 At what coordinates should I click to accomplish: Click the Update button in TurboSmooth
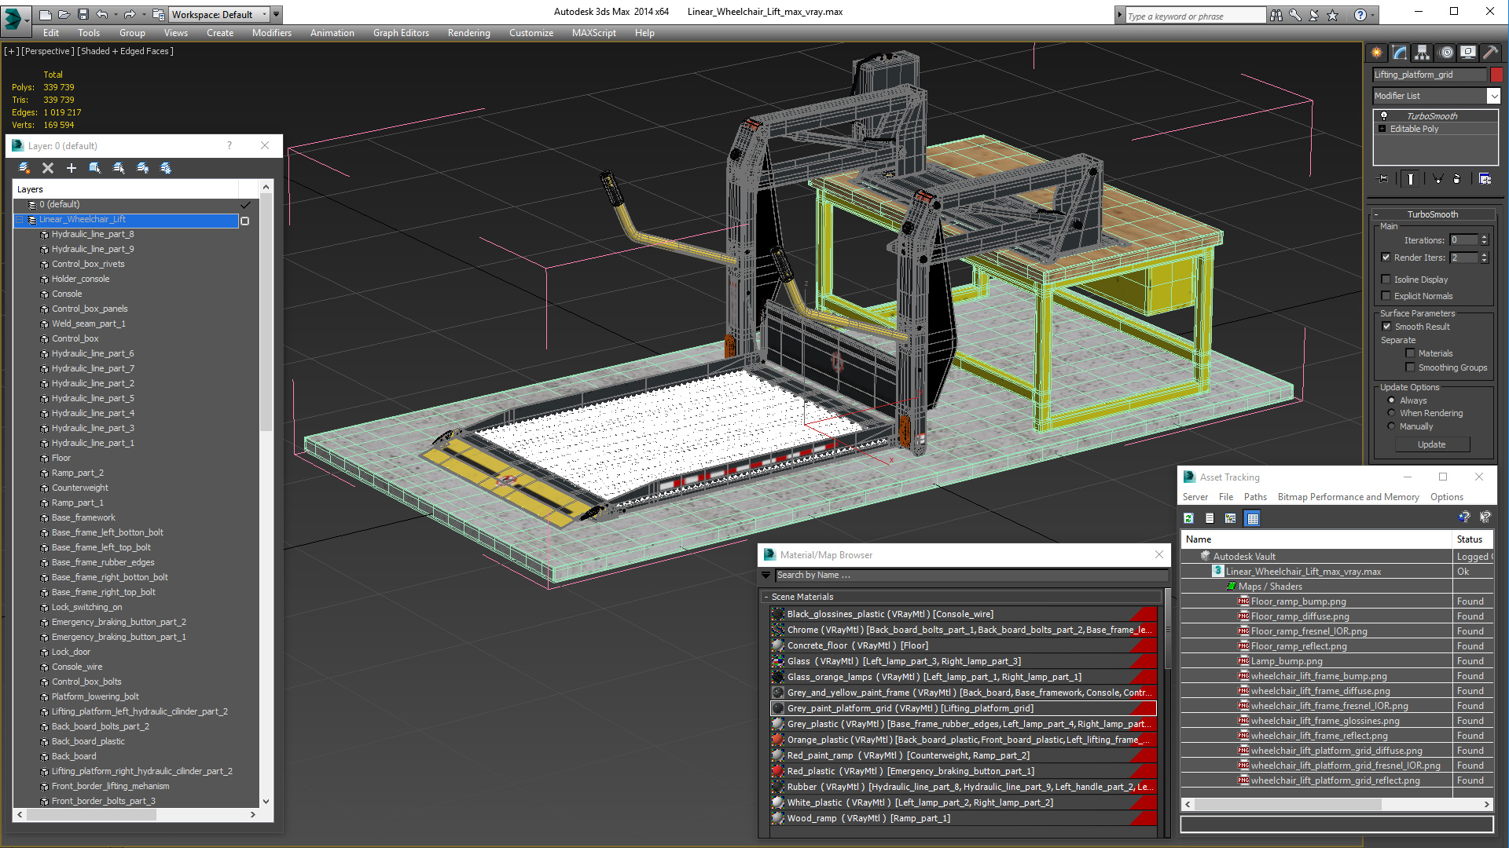pos(1431,444)
